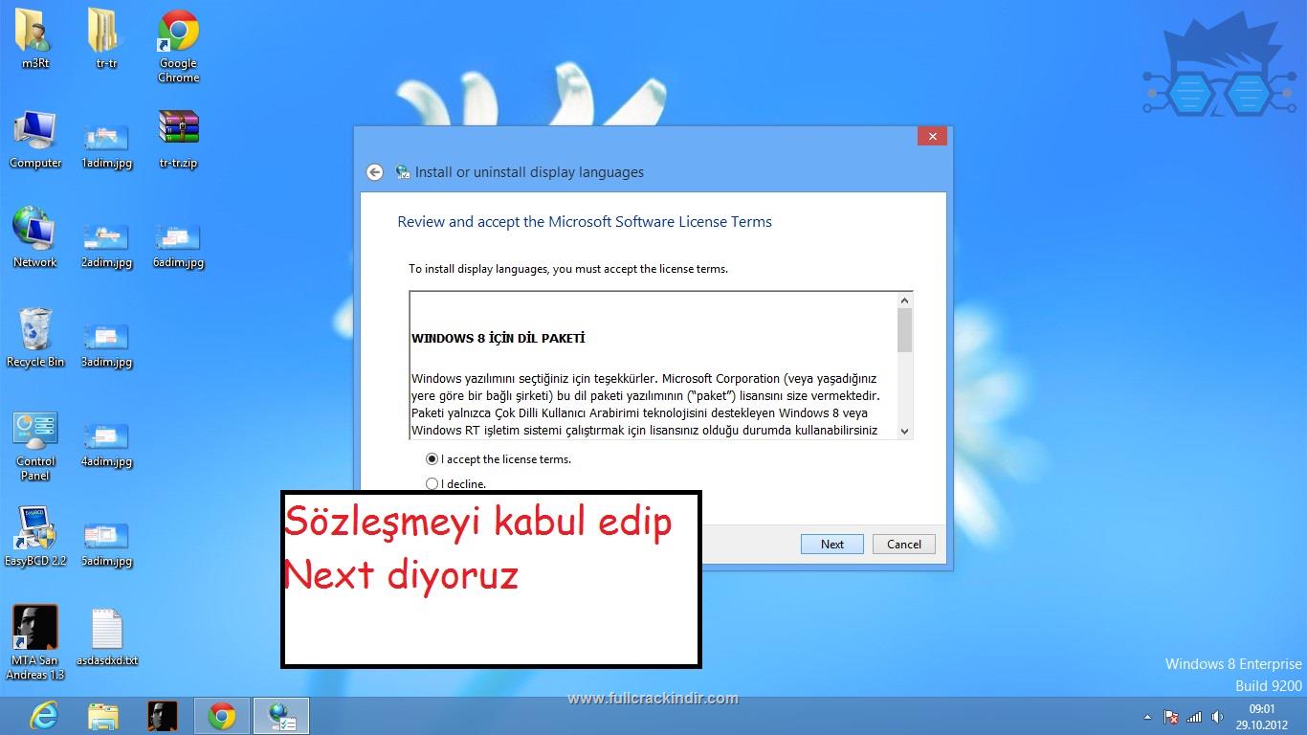The image size is (1307, 735).
Task: Open the Action Center flag tray icon
Action: 1170,716
